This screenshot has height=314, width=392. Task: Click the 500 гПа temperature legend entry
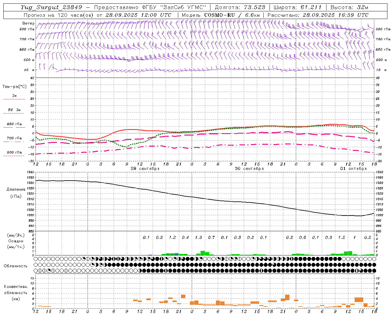14,152
